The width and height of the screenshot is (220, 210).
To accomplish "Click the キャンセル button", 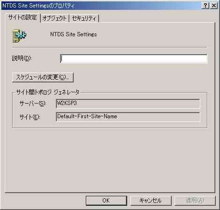I will [151, 201].
